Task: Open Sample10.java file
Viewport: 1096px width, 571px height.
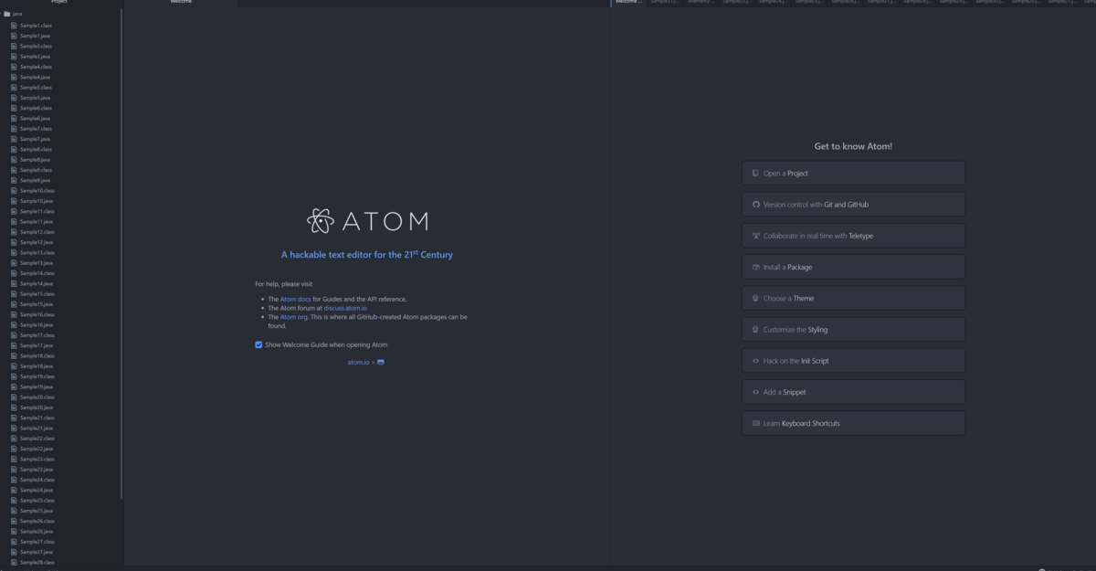Action: pos(37,201)
